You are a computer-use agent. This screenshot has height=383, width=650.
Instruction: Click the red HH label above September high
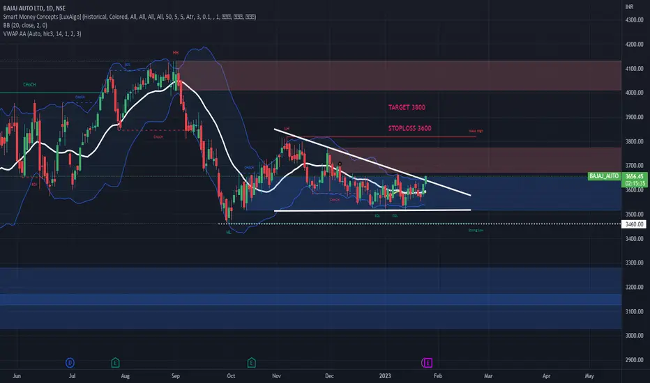point(176,53)
